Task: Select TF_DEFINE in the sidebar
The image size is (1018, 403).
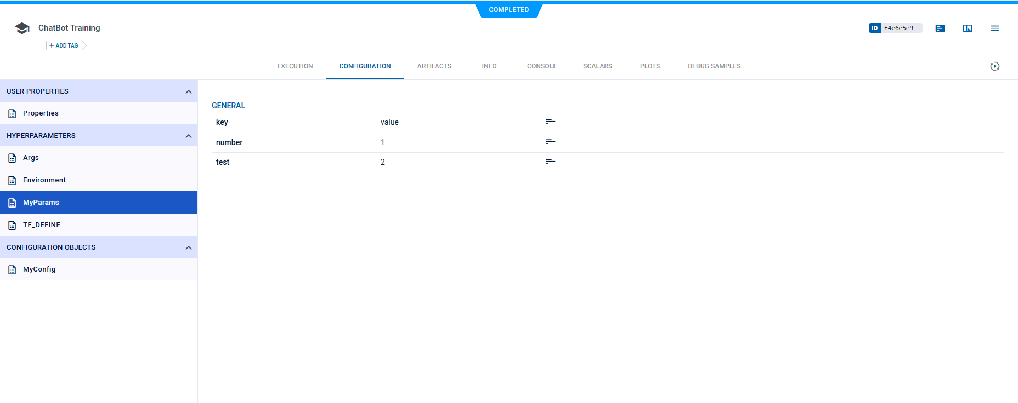Action: coord(42,225)
